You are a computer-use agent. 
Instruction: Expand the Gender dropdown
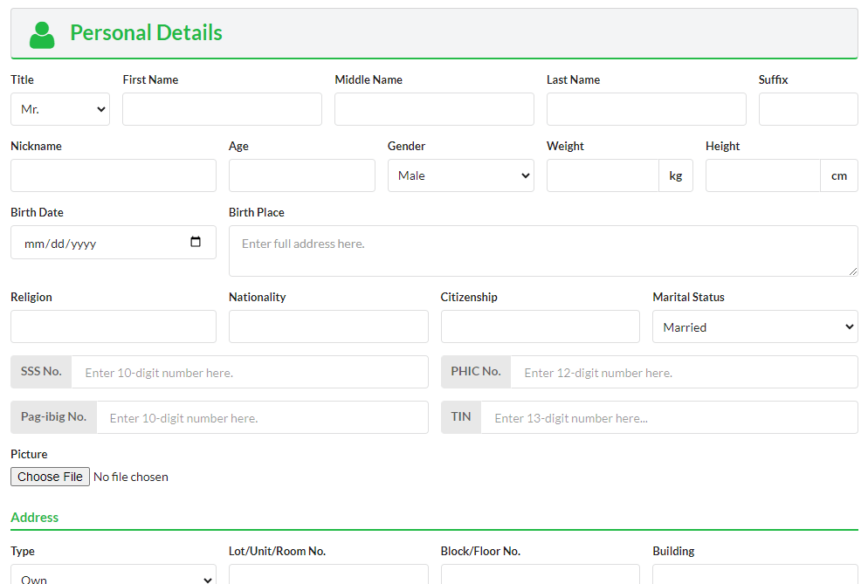point(460,175)
